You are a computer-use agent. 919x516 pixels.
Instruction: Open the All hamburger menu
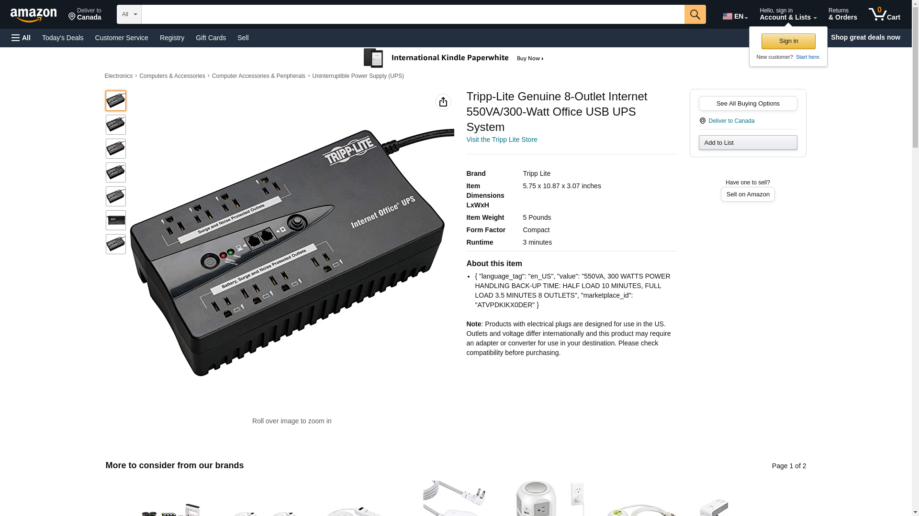(21, 38)
